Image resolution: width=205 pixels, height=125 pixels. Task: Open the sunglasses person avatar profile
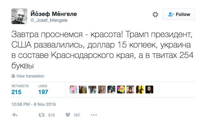130,90
